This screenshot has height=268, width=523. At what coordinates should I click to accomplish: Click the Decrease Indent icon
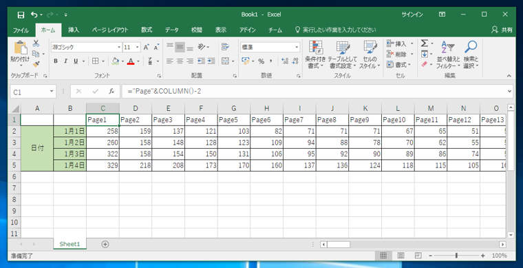tap(201, 61)
